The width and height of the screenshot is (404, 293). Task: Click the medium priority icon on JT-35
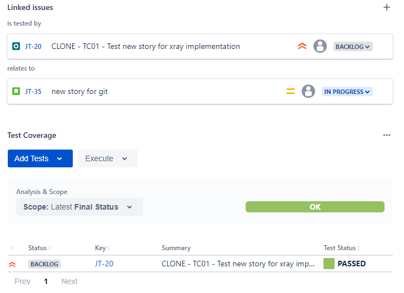point(291,91)
